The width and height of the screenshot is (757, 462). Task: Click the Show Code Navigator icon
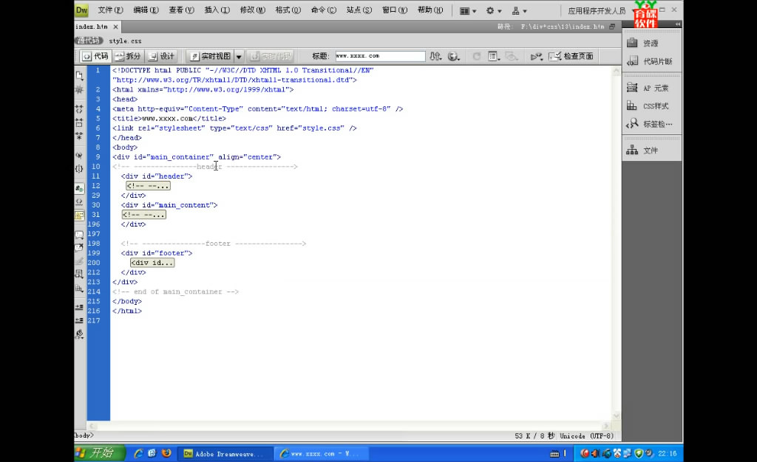(x=80, y=89)
